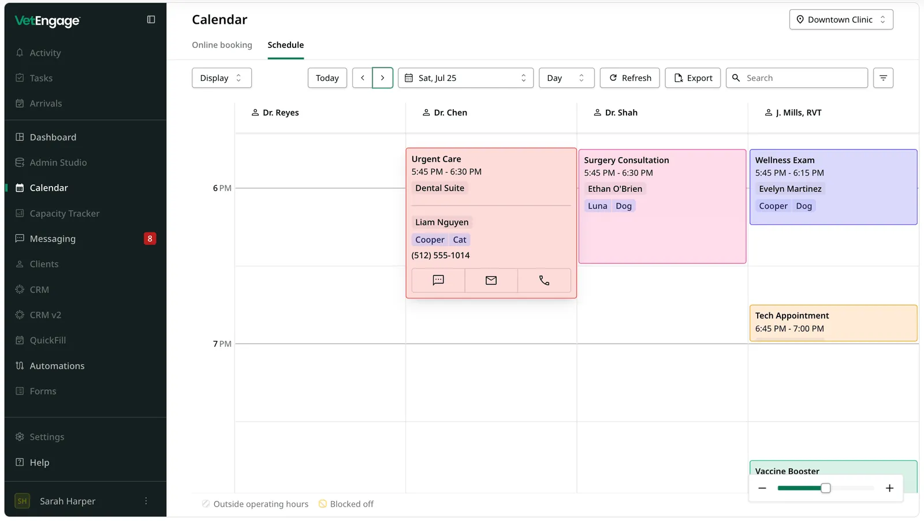
Task: Click the Dental Suite tag
Action: tap(439, 188)
